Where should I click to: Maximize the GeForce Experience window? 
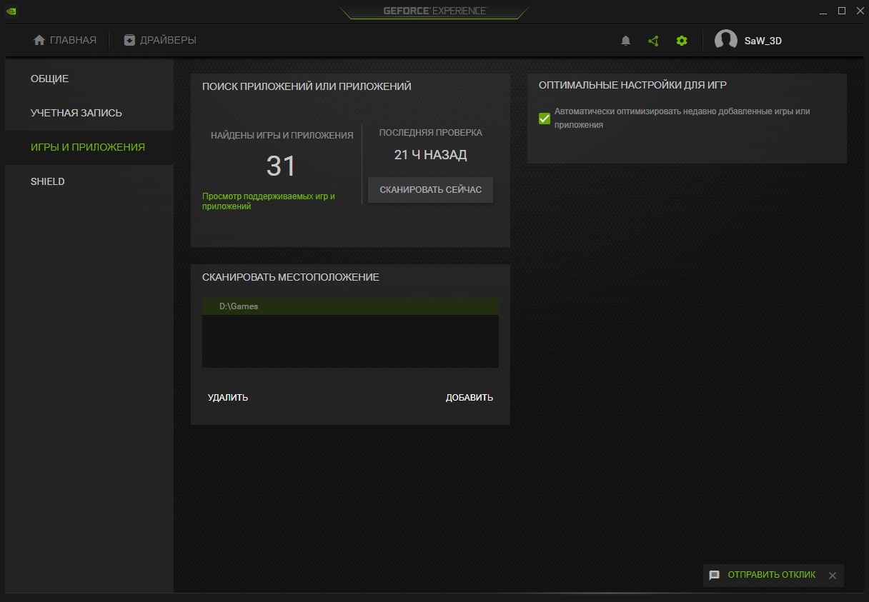[x=842, y=11]
